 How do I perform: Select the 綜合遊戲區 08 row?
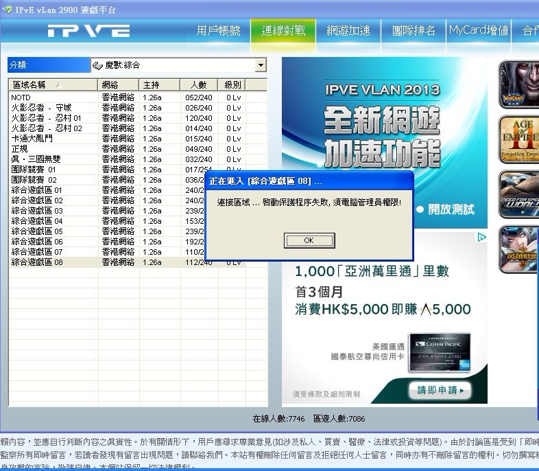click(x=107, y=262)
